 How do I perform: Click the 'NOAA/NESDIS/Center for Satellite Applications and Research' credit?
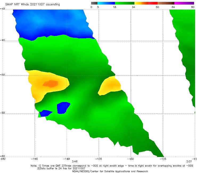click(x=110, y=171)
